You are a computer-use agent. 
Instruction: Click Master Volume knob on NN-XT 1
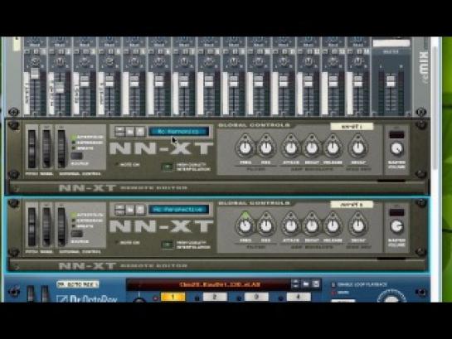click(x=397, y=148)
